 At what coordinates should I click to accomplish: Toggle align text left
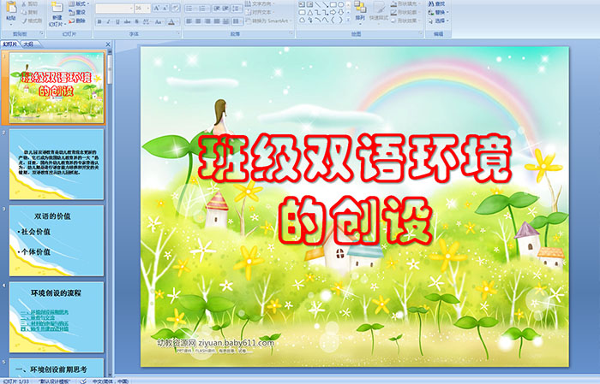click(x=189, y=21)
